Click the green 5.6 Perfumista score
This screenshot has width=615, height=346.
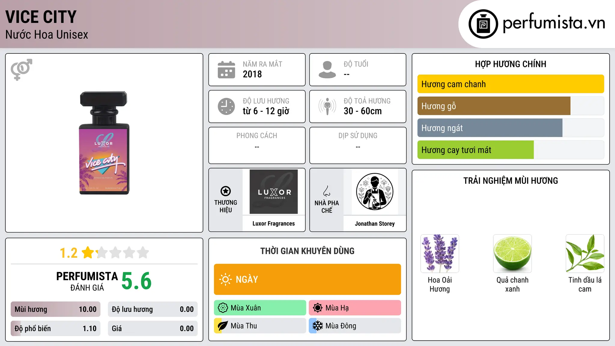tap(137, 281)
